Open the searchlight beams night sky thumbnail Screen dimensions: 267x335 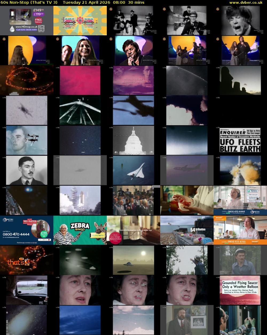coord(80,111)
